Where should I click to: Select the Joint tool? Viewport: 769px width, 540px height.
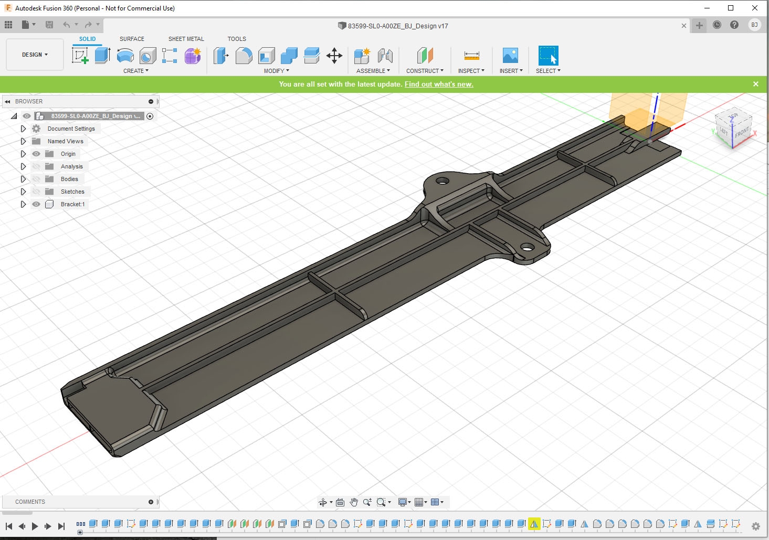[x=385, y=56]
